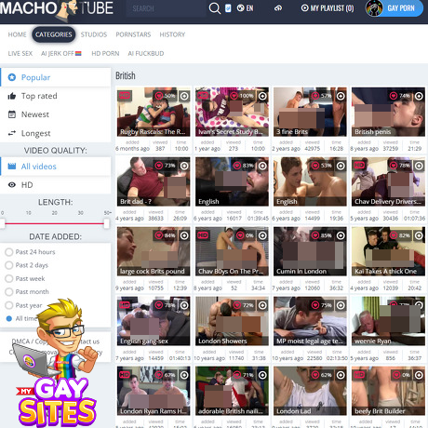Open the Studios tab
This screenshot has width=428, height=428.
click(x=94, y=34)
